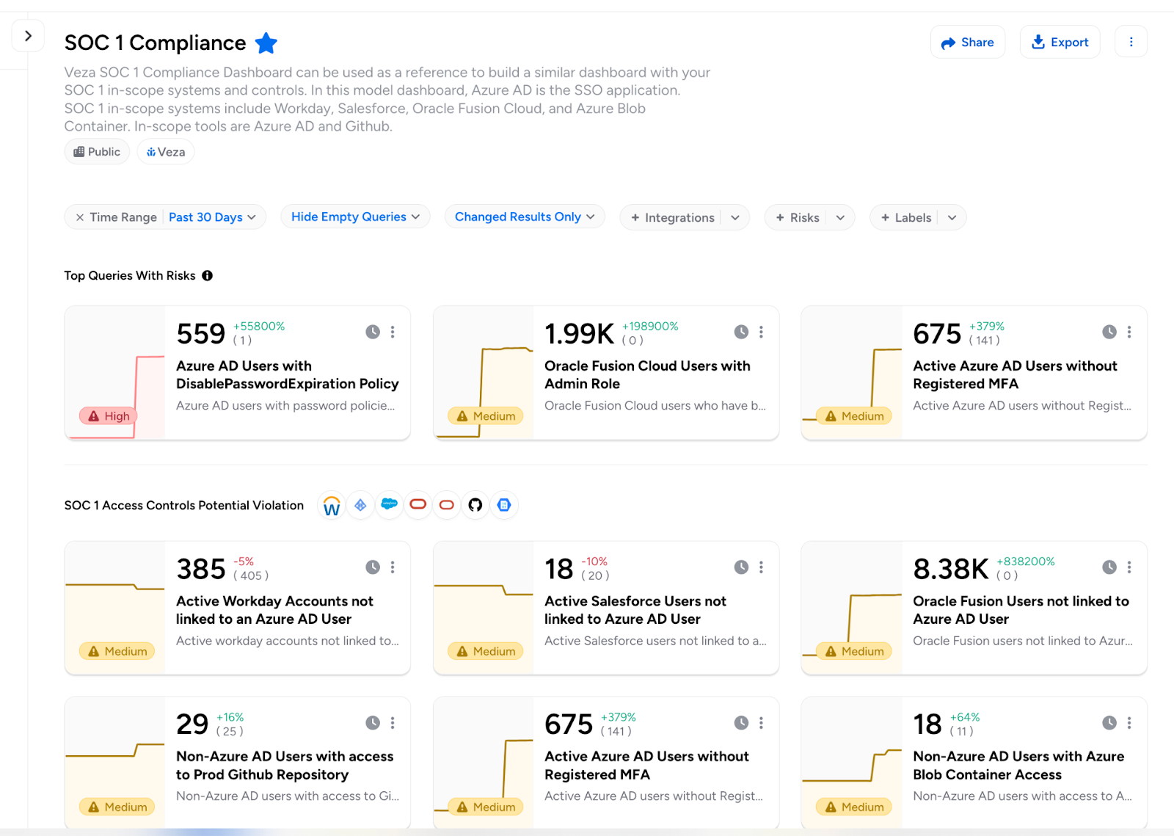Open the Hide Empty Queries dropdown
The width and height of the screenshot is (1174, 836).
[x=355, y=217]
